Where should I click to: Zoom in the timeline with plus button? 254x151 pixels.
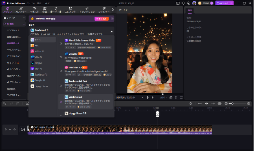[249, 104]
